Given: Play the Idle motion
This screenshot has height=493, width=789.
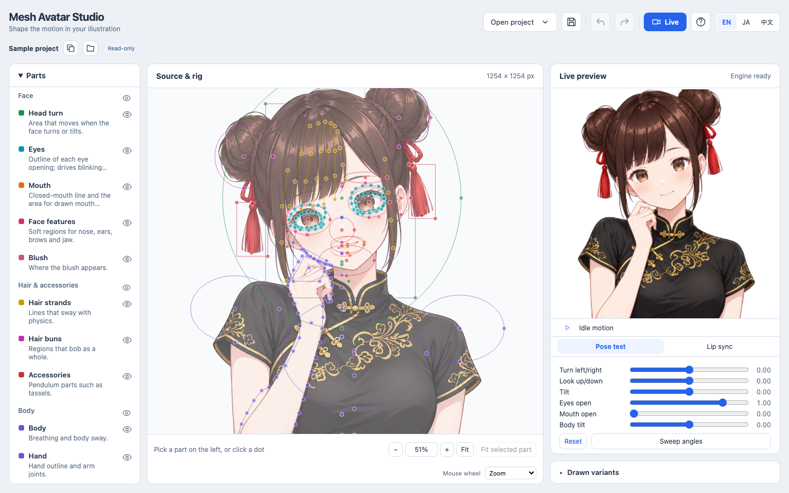Looking at the screenshot, I should tap(567, 328).
